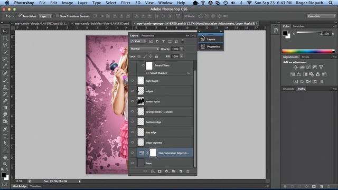The image size is (338, 190).
Task: Hide the grunge blobs - random layer
Action: tap(133, 112)
